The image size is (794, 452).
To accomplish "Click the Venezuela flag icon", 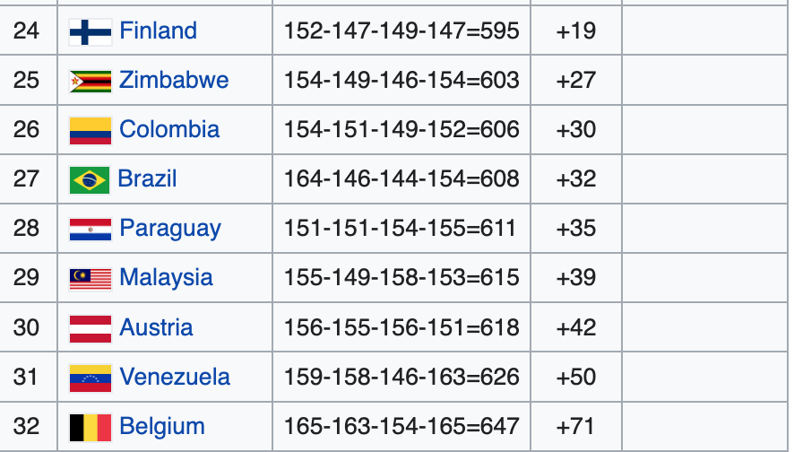I will [x=90, y=378].
